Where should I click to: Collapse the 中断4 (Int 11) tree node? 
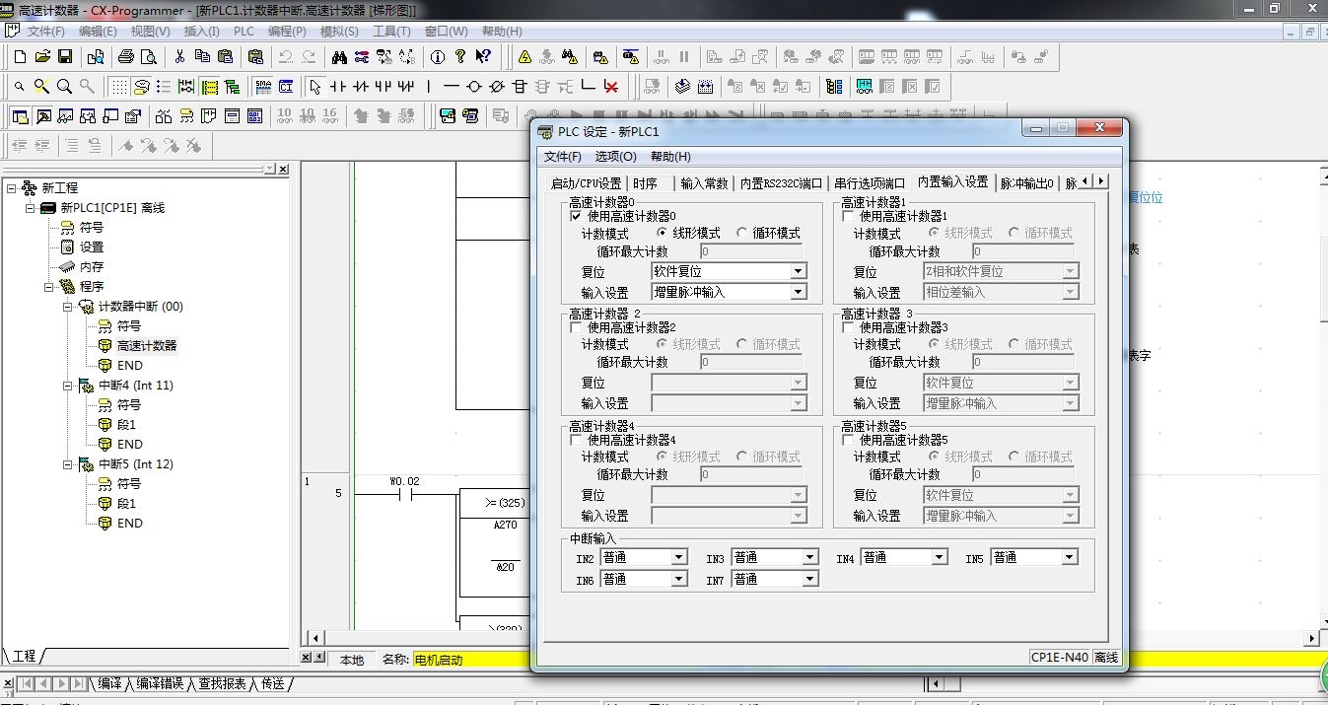[x=69, y=386]
